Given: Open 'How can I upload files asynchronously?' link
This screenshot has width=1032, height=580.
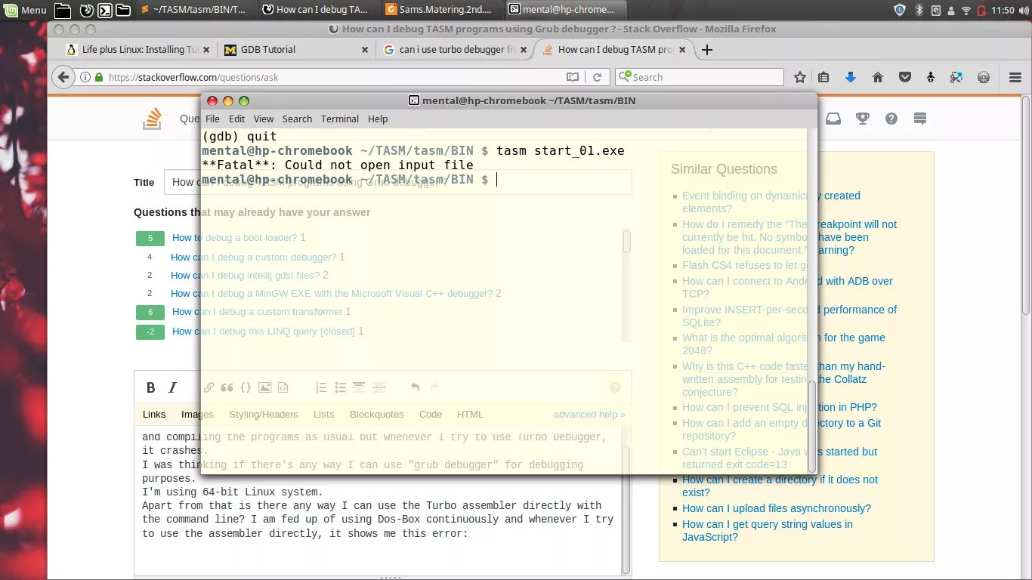Looking at the screenshot, I should [777, 508].
